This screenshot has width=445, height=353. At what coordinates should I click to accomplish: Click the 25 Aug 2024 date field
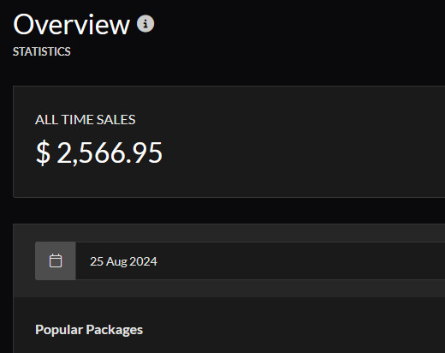pyautogui.click(x=260, y=261)
